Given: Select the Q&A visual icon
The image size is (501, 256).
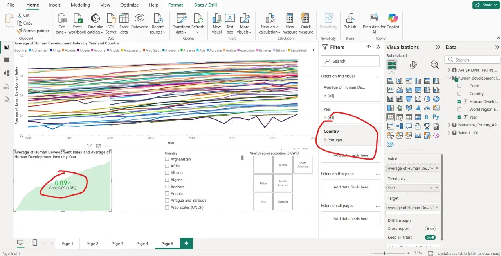Looking at the screenshot, I should click(409, 126).
